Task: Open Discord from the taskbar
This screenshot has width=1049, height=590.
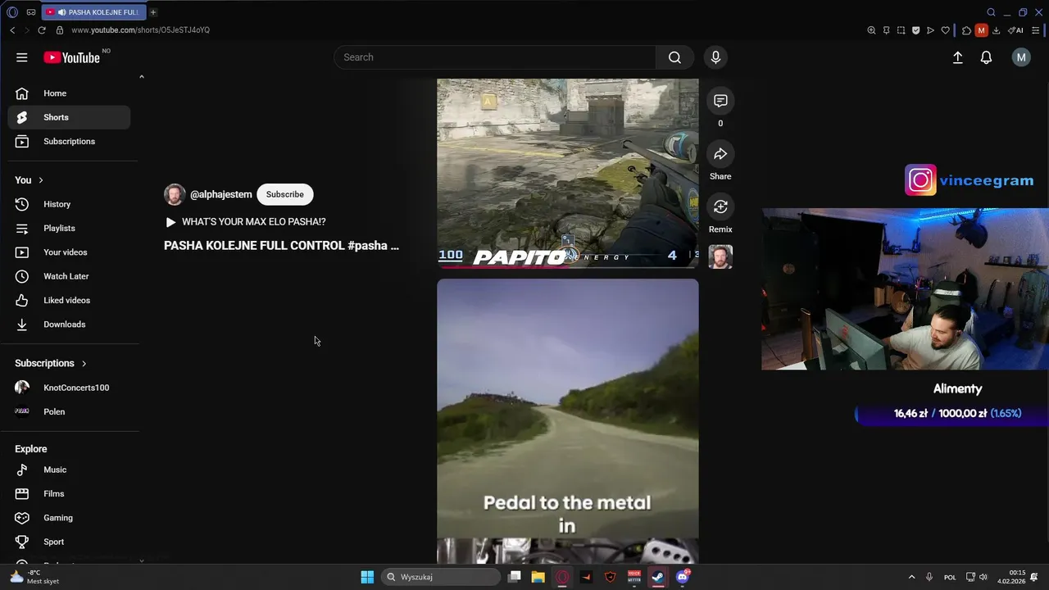Action: (683, 577)
